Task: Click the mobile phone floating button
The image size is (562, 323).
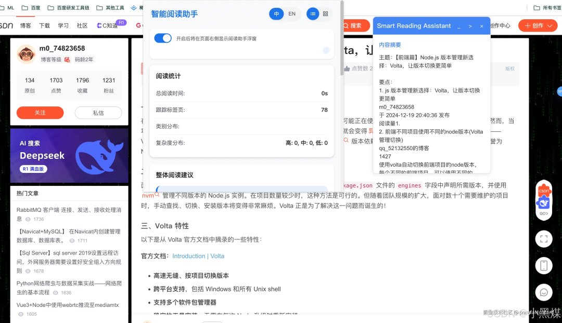Action: pos(544,266)
